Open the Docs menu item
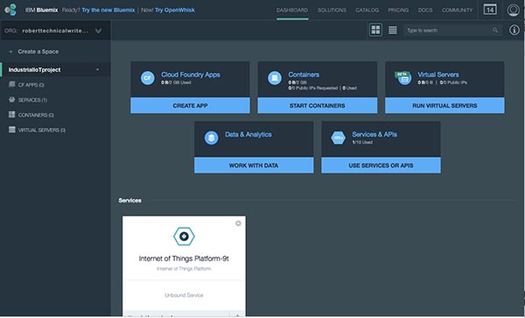Screen dimensions: 525x318 (425, 10)
